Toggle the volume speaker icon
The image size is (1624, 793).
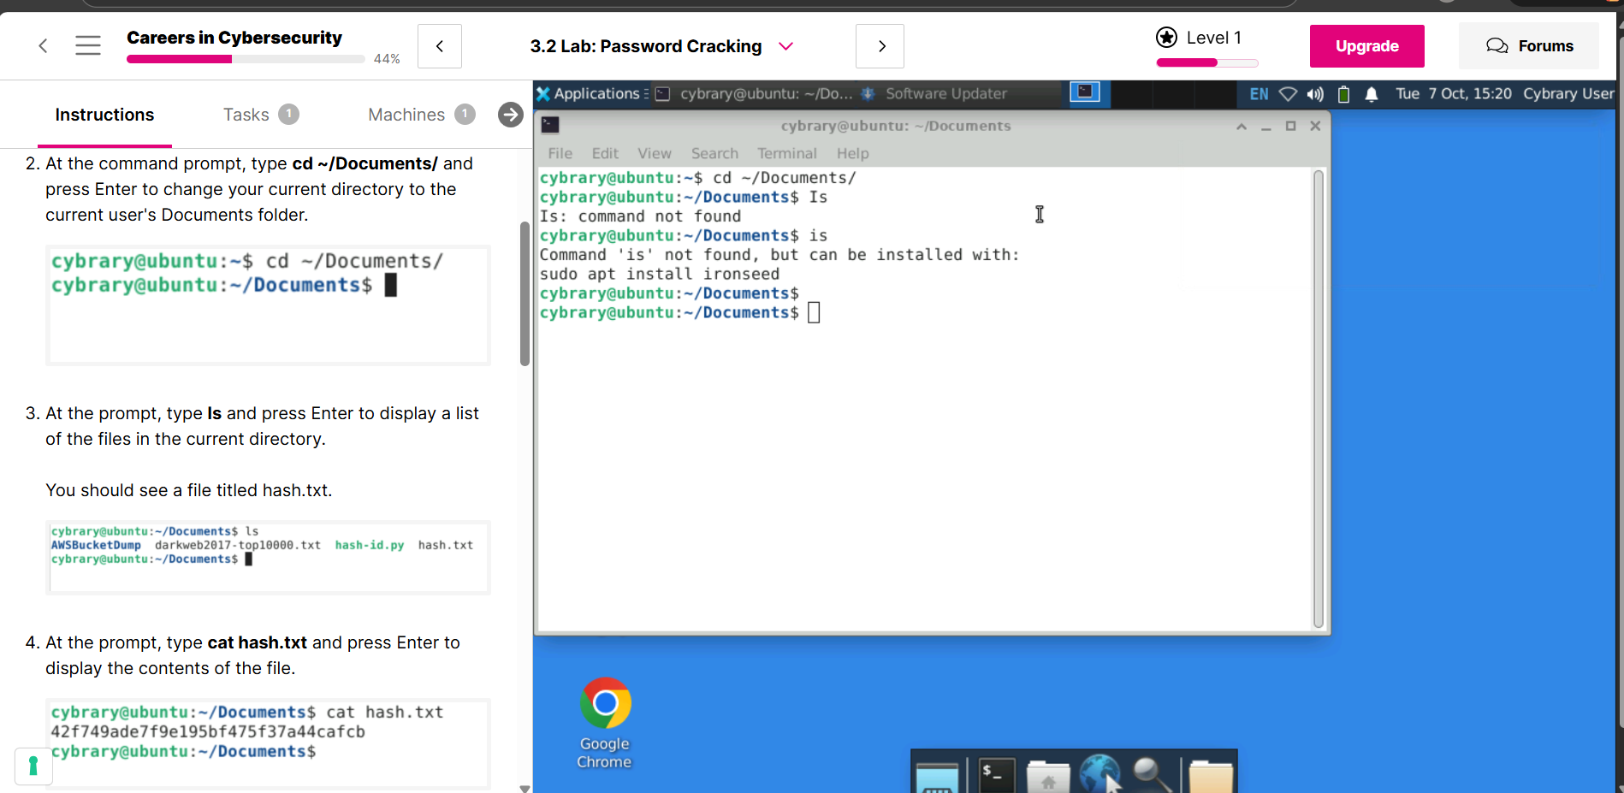[x=1315, y=94]
